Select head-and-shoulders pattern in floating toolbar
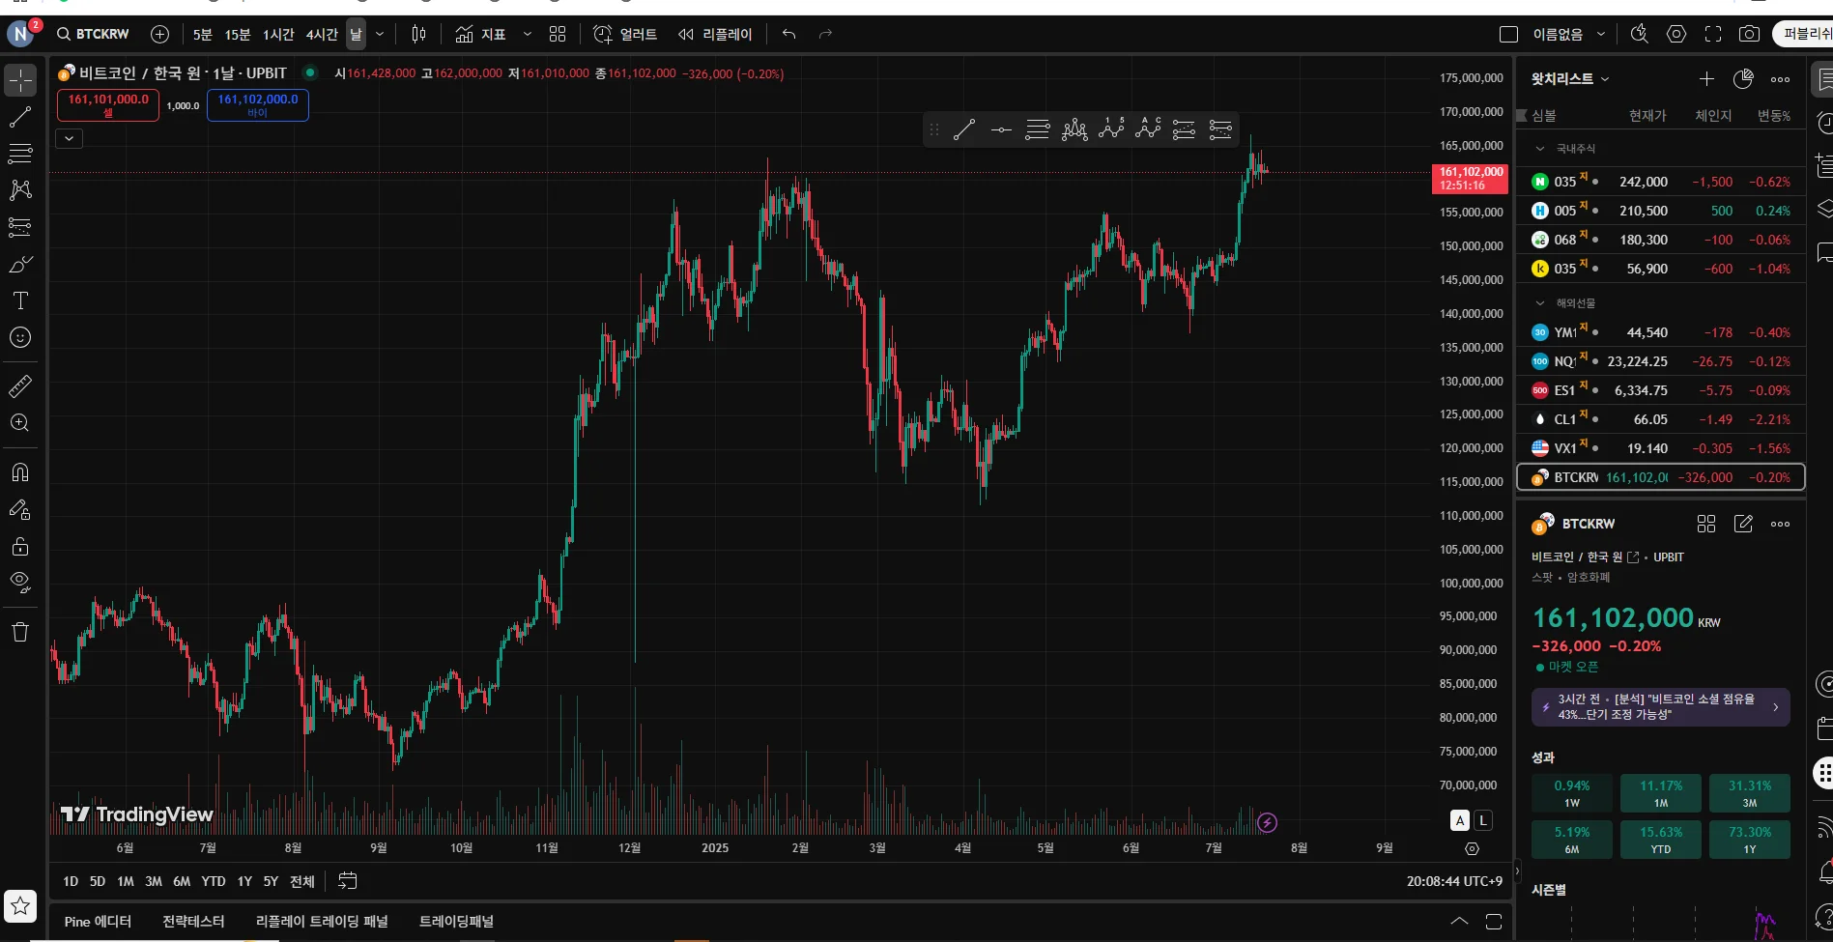 point(1074,129)
